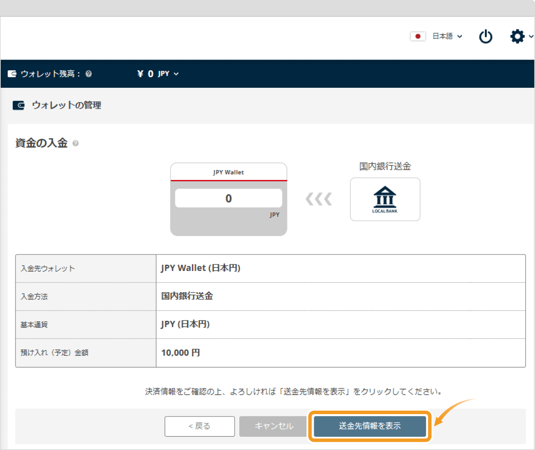Click the LOCAL BANK icon box

(x=385, y=199)
